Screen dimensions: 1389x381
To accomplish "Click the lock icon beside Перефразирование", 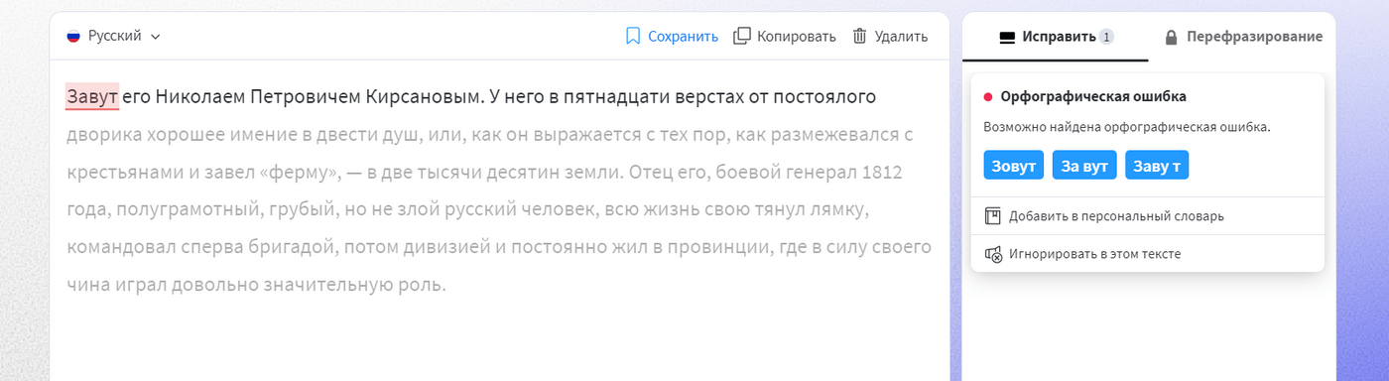I will pos(1171,38).
